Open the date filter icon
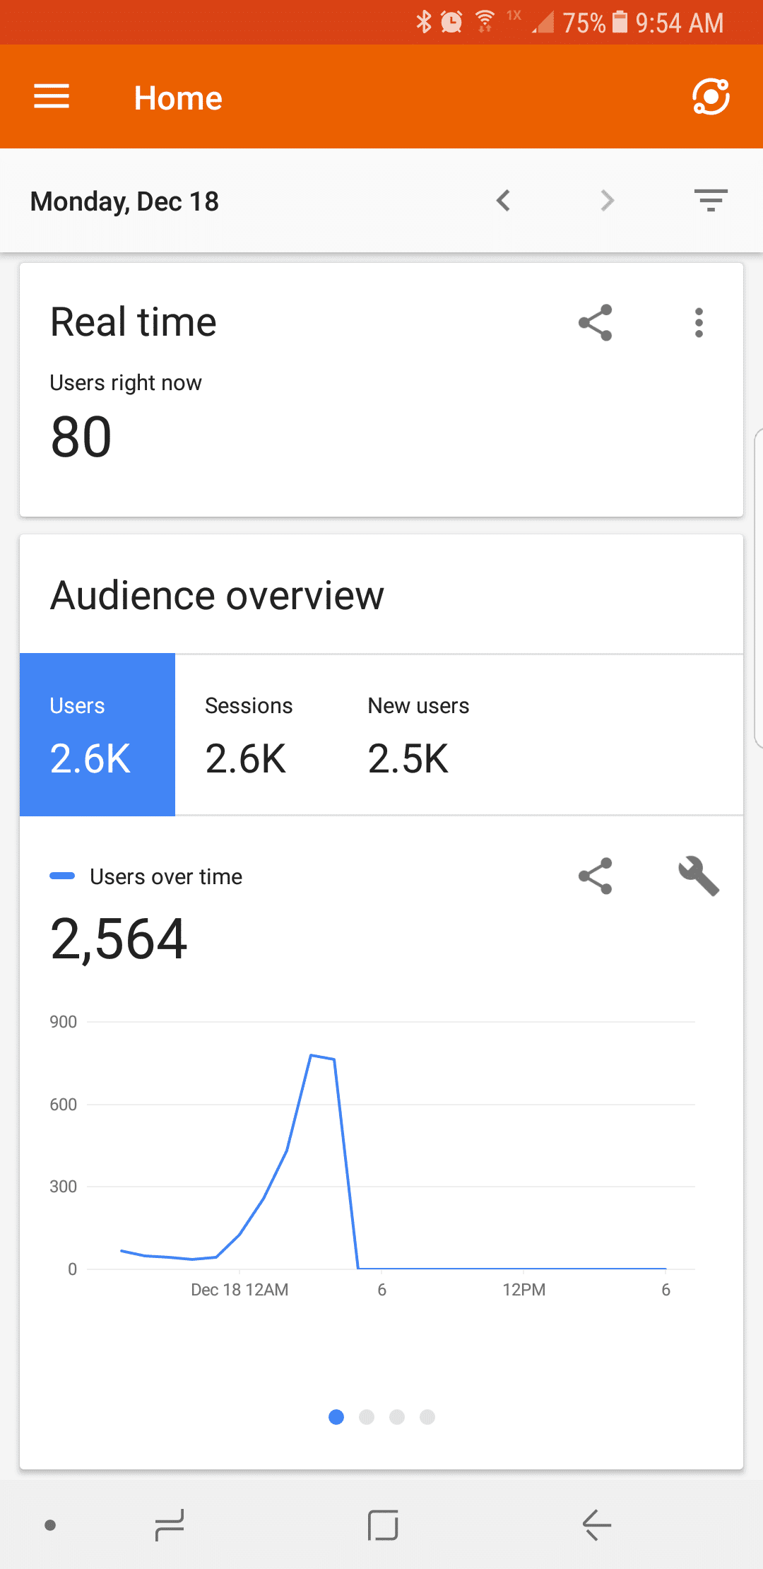 tap(711, 201)
